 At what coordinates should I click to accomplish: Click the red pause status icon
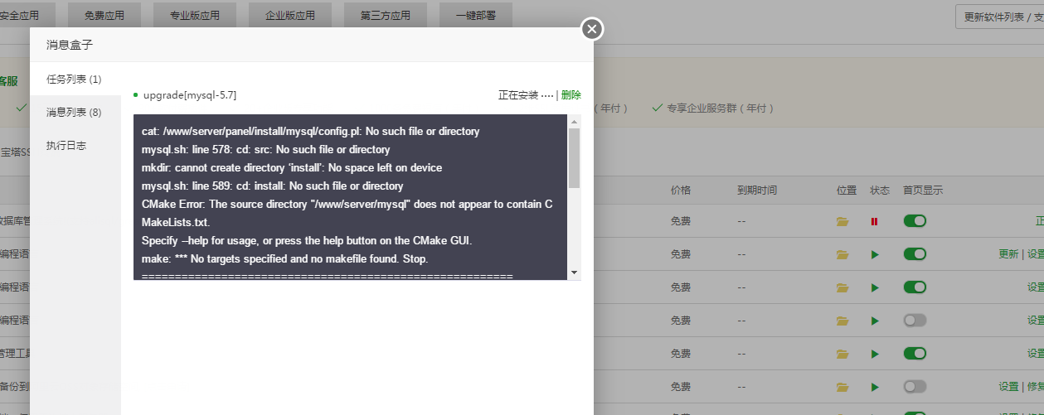(x=874, y=221)
